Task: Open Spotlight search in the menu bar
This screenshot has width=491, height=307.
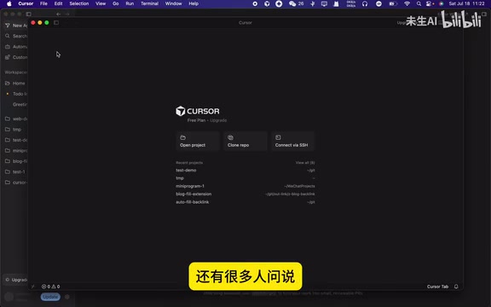Action: (x=419, y=3)
